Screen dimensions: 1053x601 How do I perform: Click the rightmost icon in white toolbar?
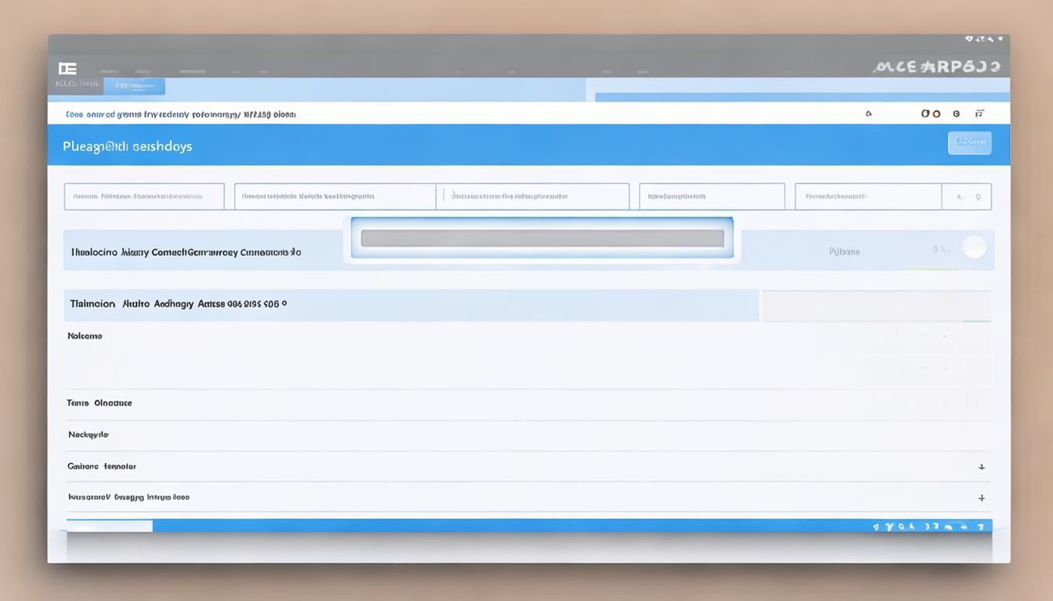[979, 113]
